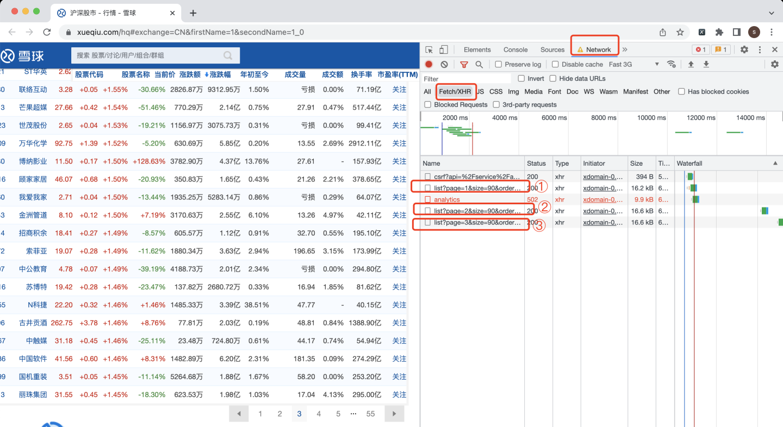
Task: Check Hide data URLs checkbox
Action: (x=553, y=78)
